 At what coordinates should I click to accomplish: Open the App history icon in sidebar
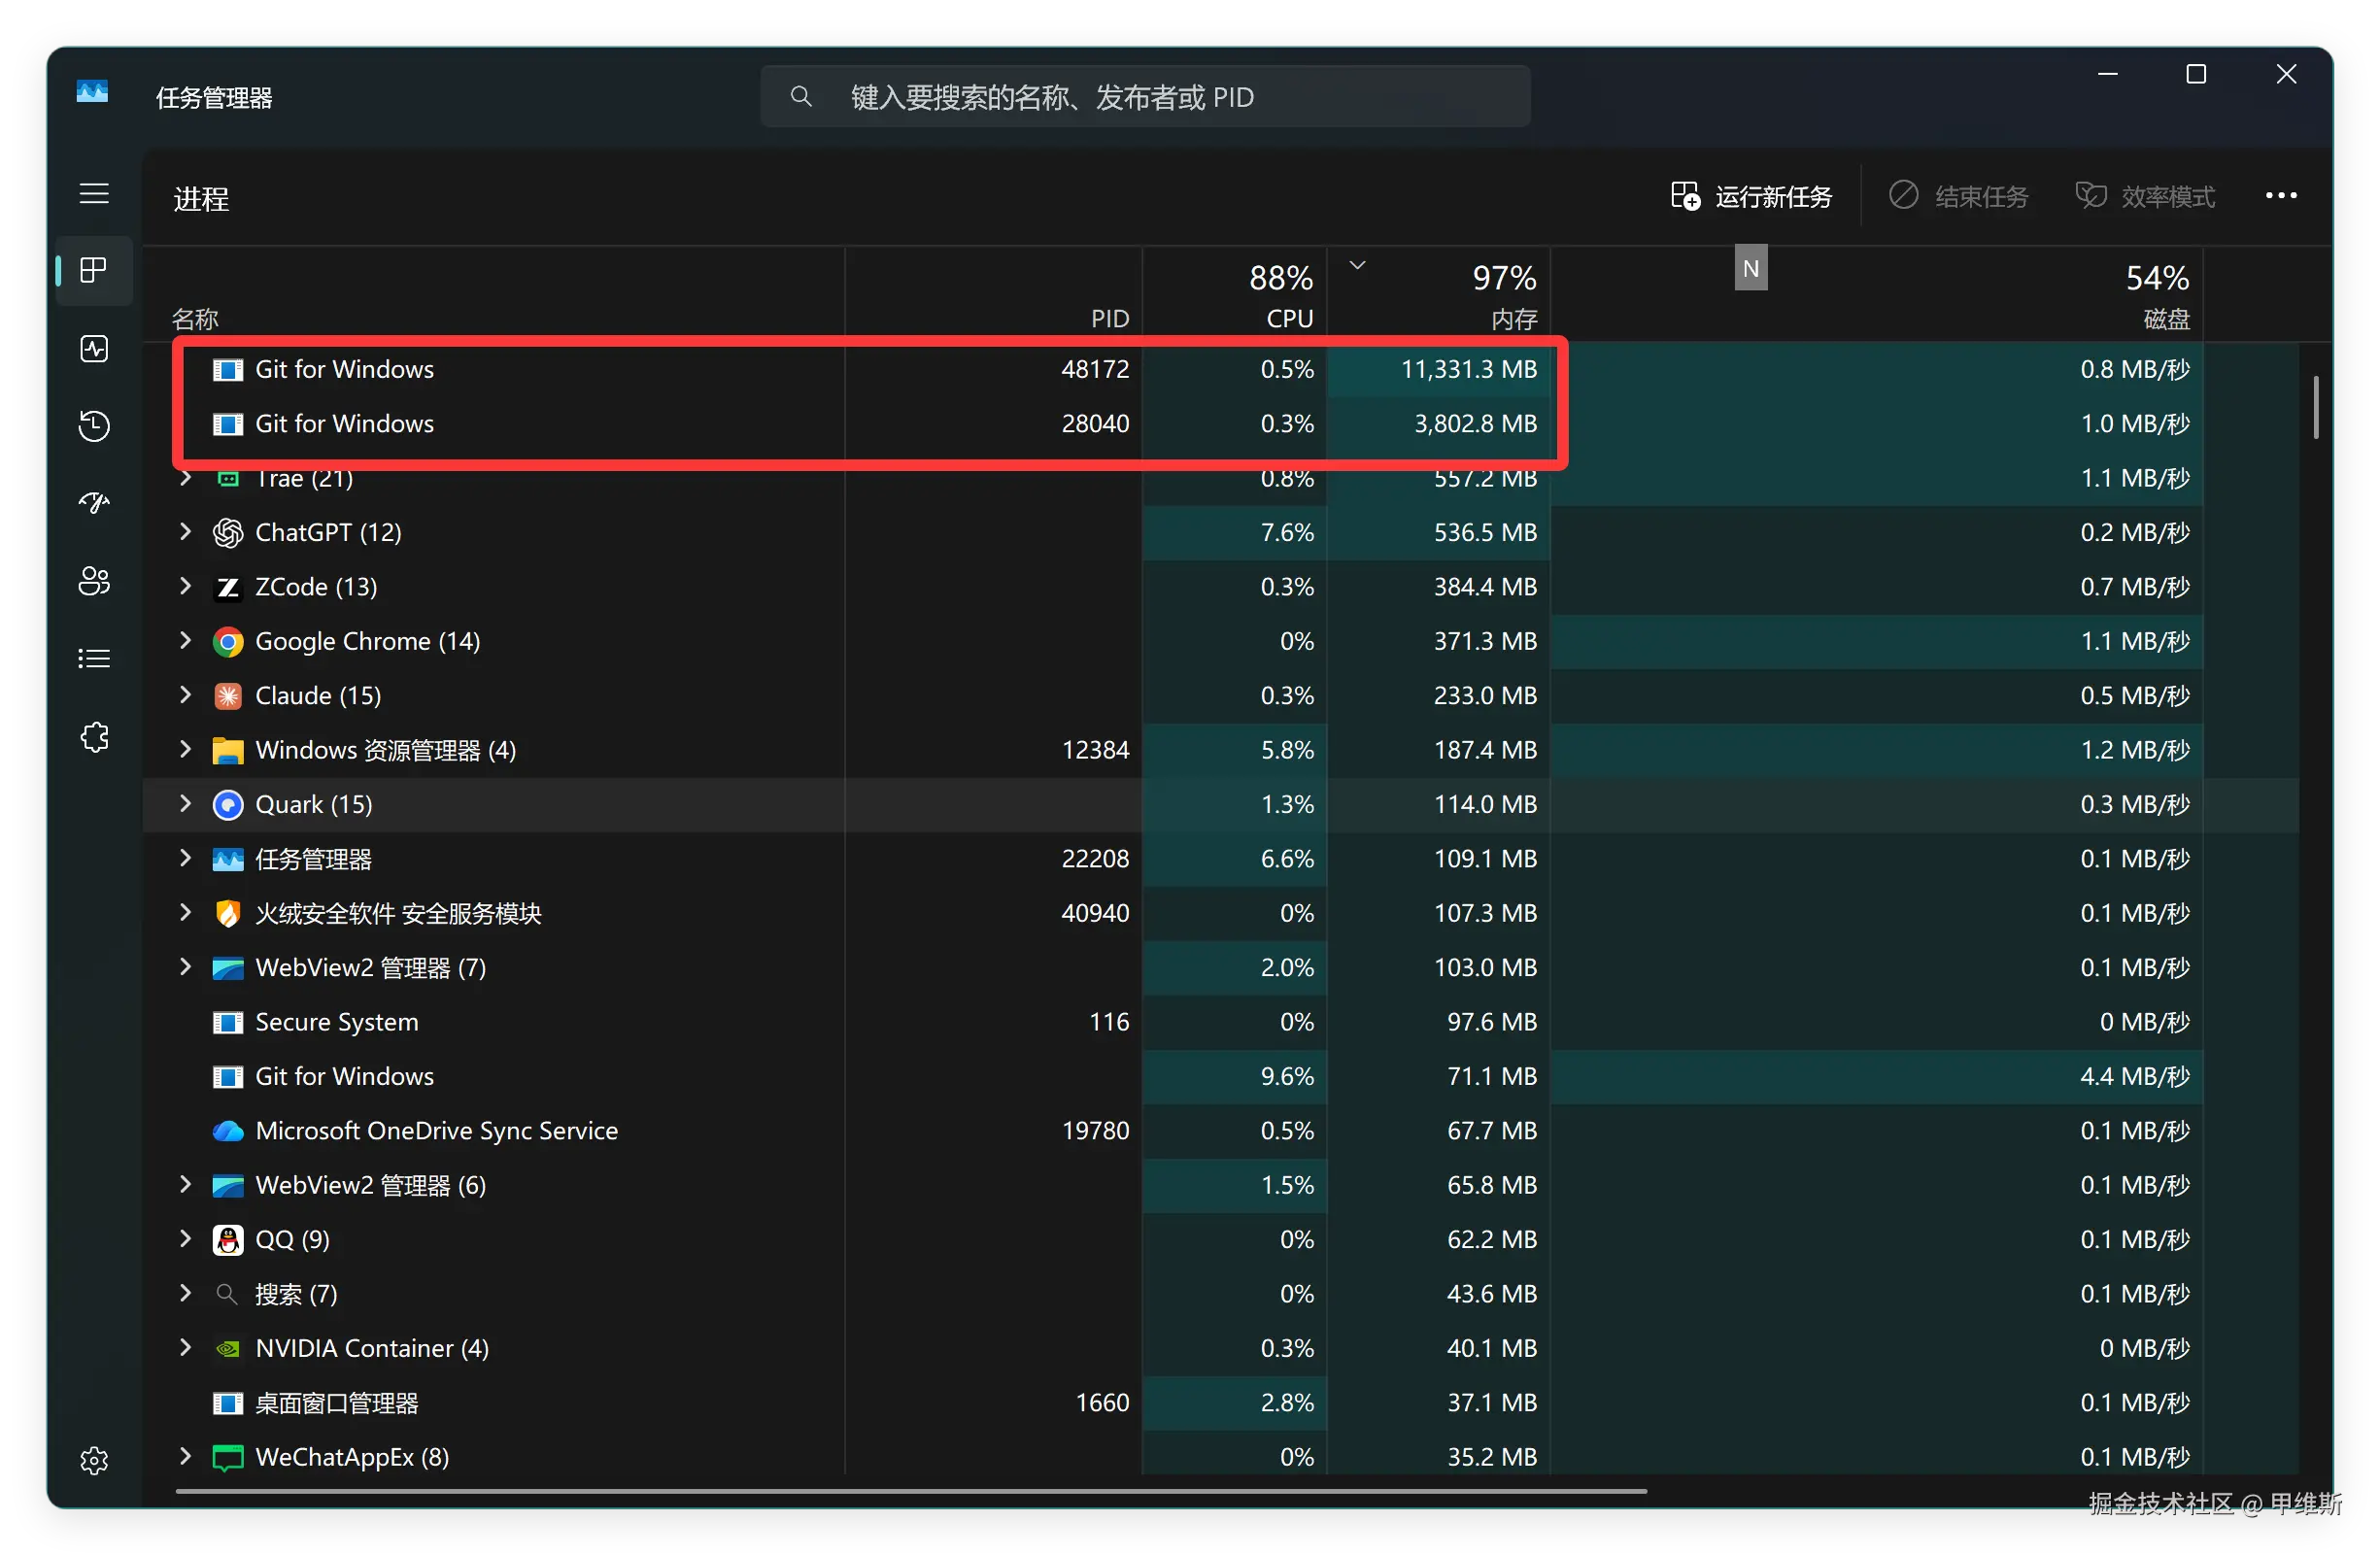(x=94, y=426)
